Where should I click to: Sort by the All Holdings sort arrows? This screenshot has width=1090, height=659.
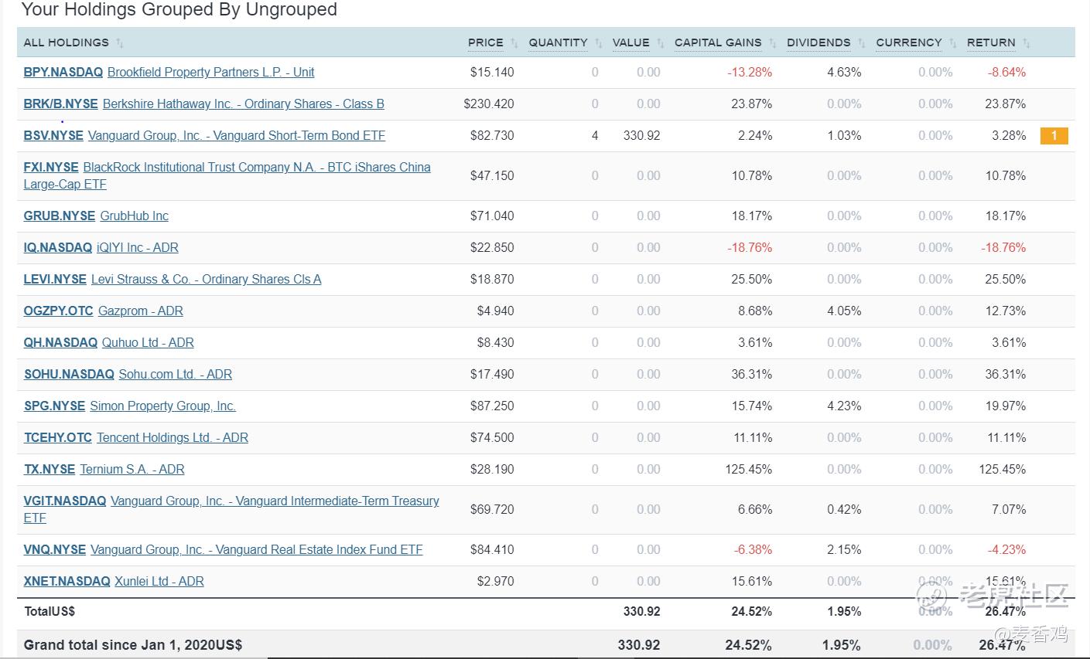(120, 43)
